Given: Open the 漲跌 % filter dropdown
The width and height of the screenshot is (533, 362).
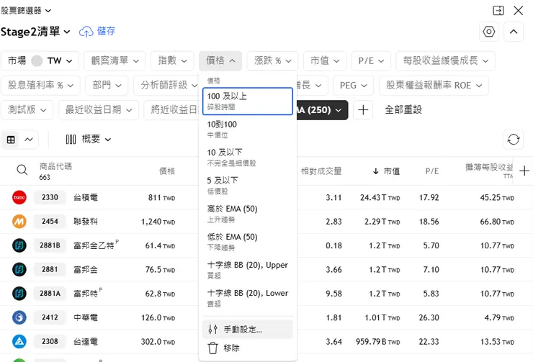Looking at the screenshot, I should [272, 61].
